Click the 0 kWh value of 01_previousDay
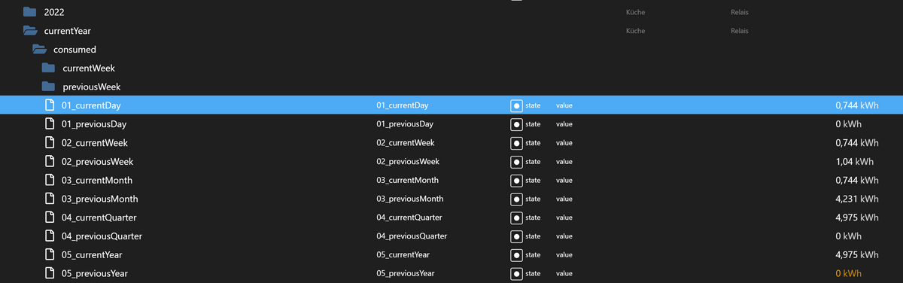The width and height of the screenshot is (903, 283). tap(849, 124)
